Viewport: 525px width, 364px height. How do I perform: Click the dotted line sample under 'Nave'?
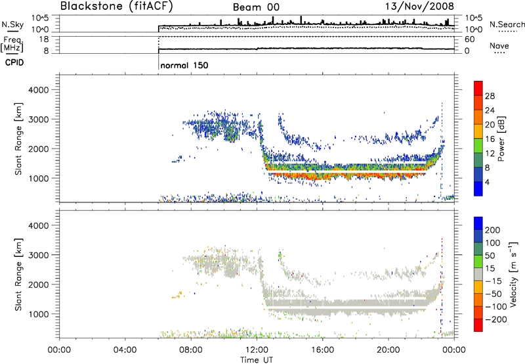tap(499, 53)
